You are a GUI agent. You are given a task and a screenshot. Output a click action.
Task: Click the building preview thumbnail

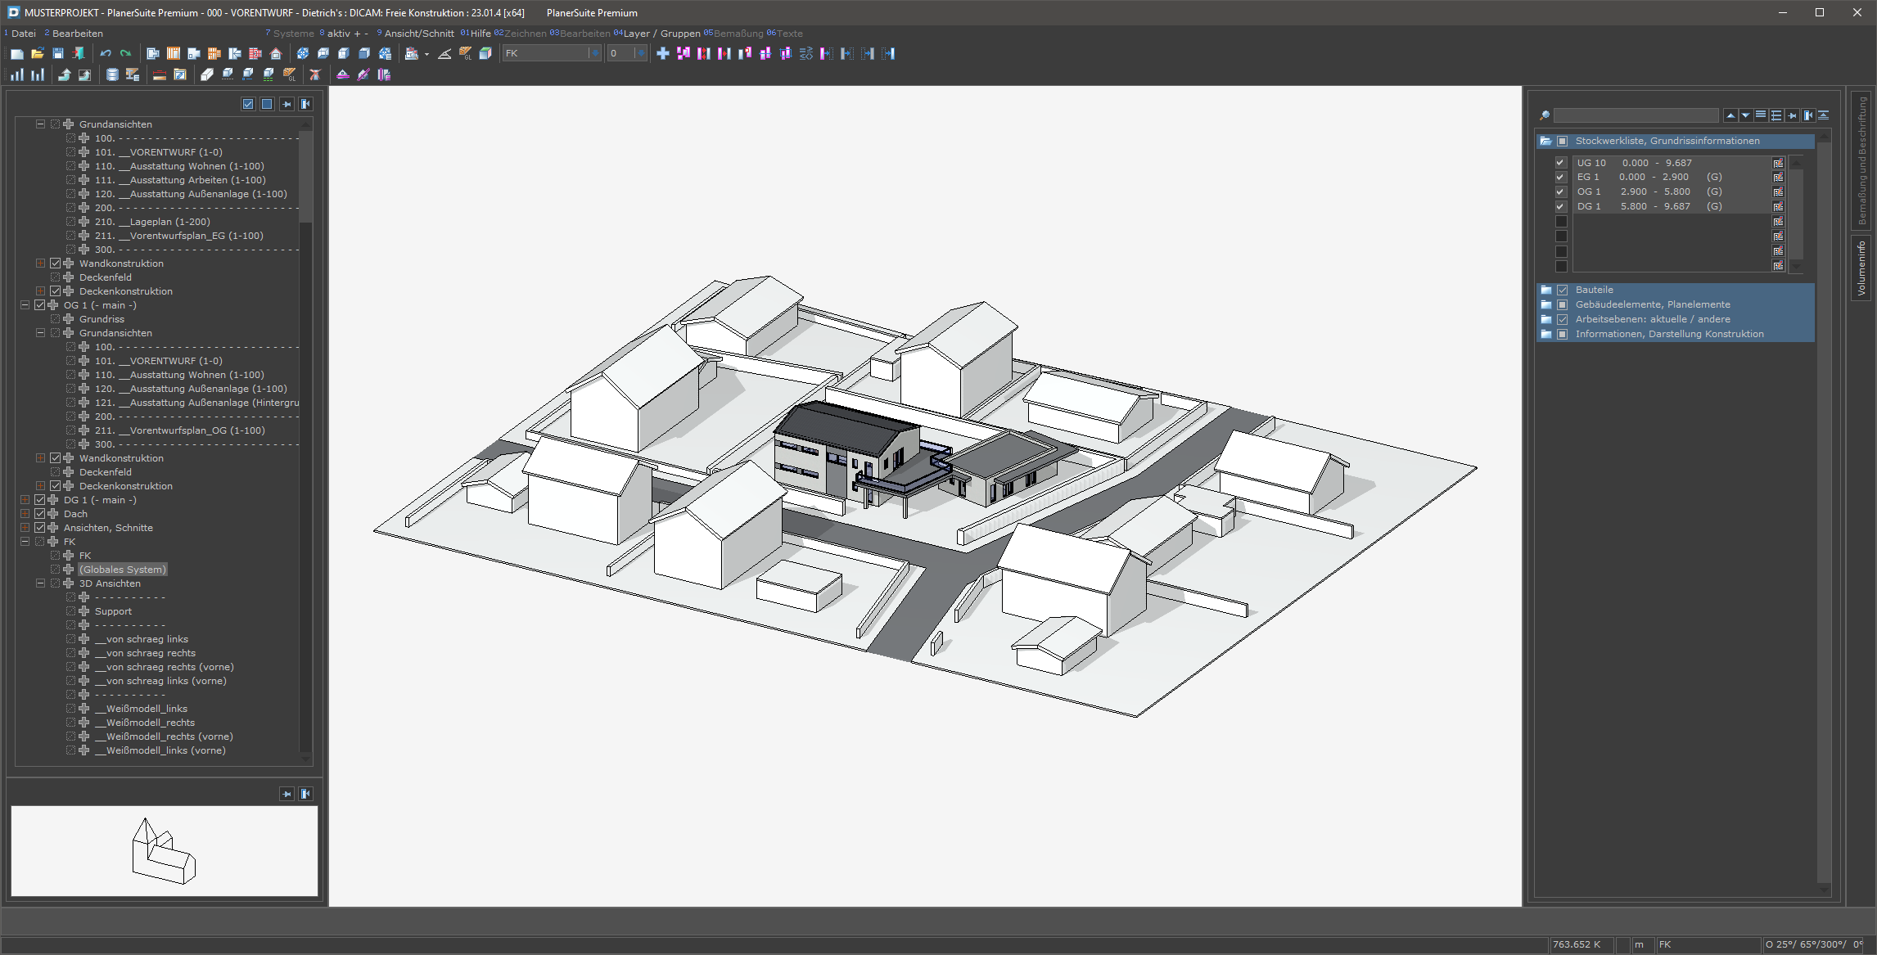pos(164,851)
